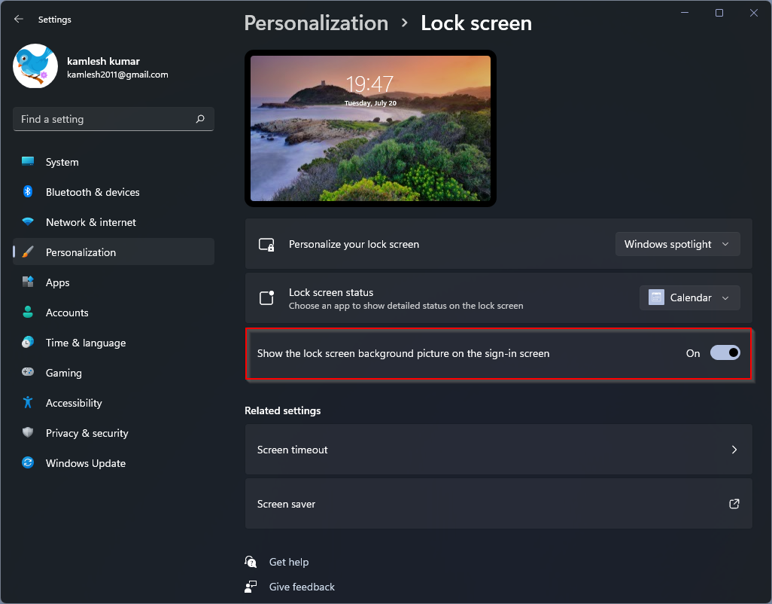Maximize the Settings window

(x=719, y=13)
